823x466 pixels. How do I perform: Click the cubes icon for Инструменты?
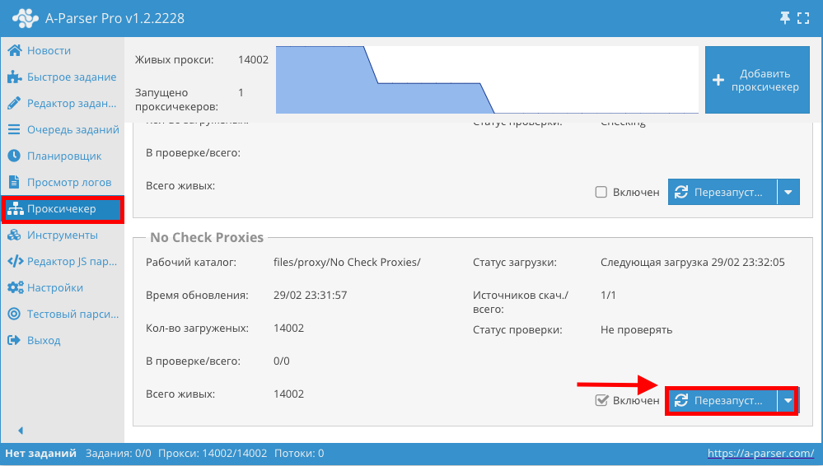pyautogui.click(x=14, y=235)
